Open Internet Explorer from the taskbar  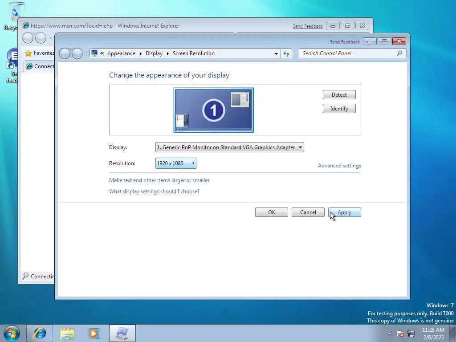tap(40, 333)
